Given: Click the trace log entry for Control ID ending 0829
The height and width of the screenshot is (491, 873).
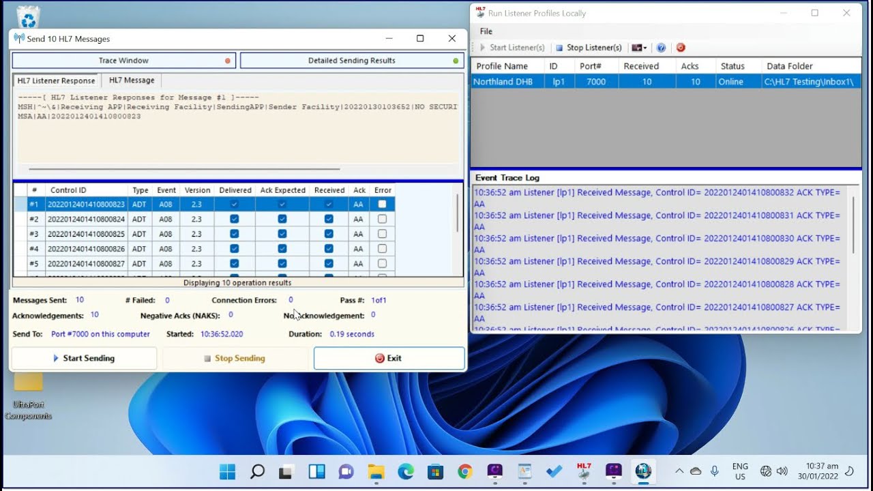Looking at the screenshot, I should click(657, 267).
